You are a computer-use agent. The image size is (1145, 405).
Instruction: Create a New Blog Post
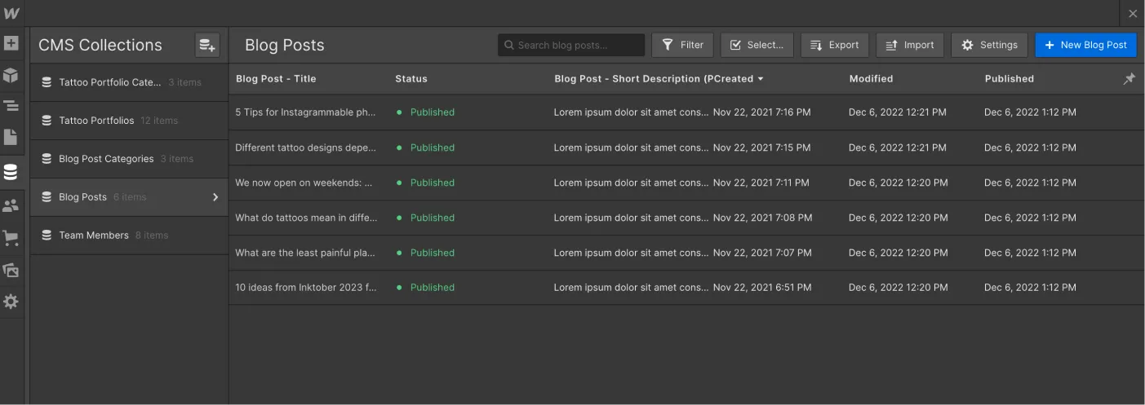pos(1085,45)
